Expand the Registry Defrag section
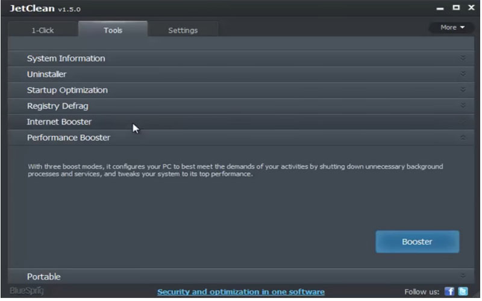The width and height of the screenshot is (482, 301). (240, 106)
